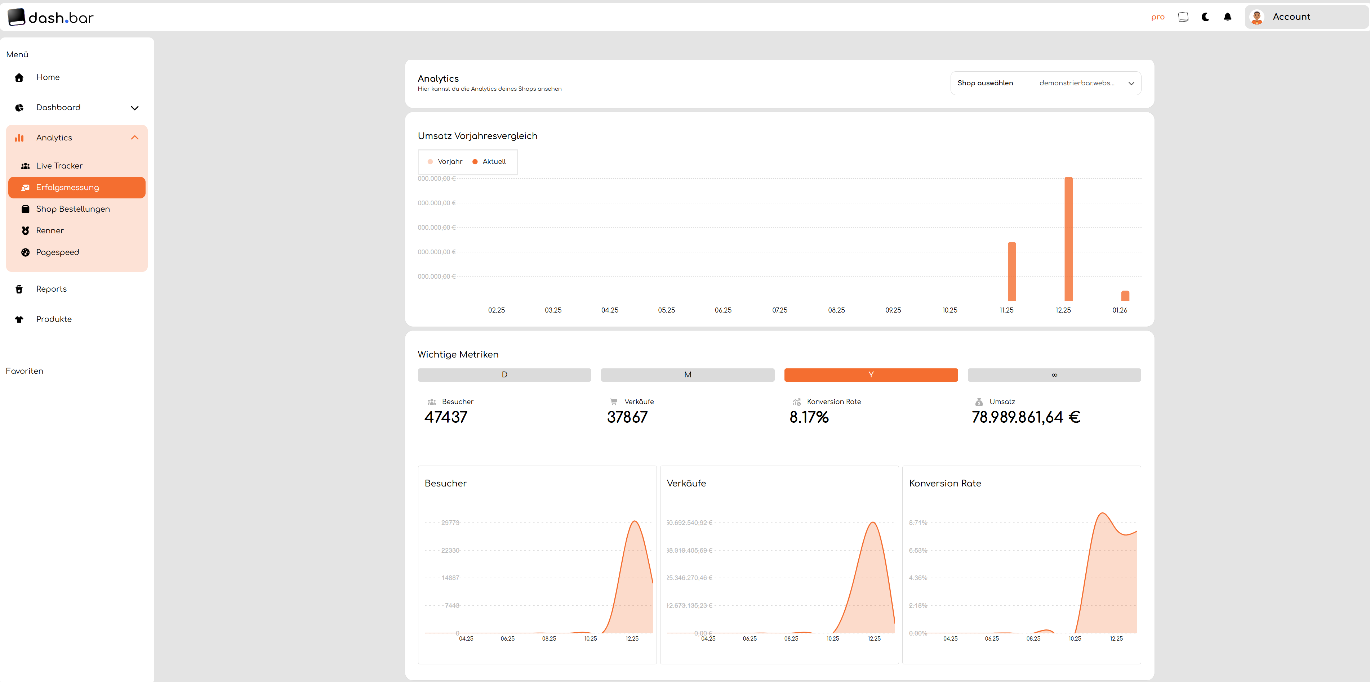
Task: Click the 12.25 revenue bar in chart
Action: [x=1068, y=239]
